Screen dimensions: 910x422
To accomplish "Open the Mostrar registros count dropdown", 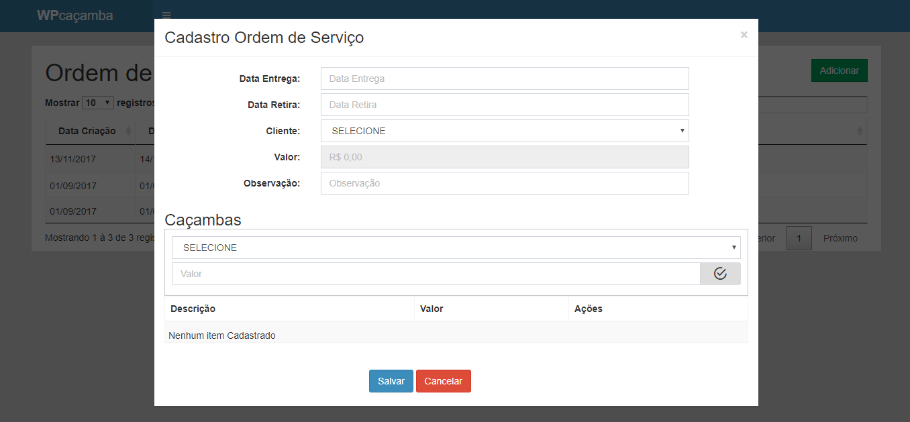I will click(98, 103).
